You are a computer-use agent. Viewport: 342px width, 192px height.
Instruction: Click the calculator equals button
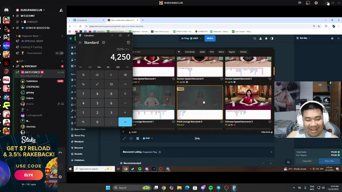[125, 122]
